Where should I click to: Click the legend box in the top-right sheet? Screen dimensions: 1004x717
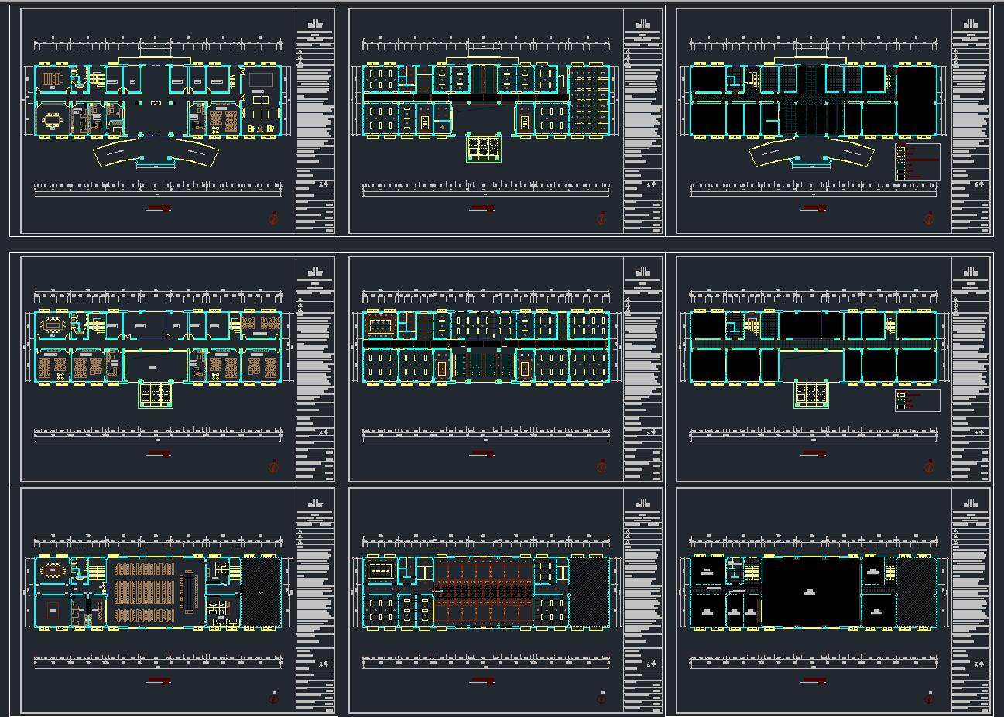tap(917, 162)
